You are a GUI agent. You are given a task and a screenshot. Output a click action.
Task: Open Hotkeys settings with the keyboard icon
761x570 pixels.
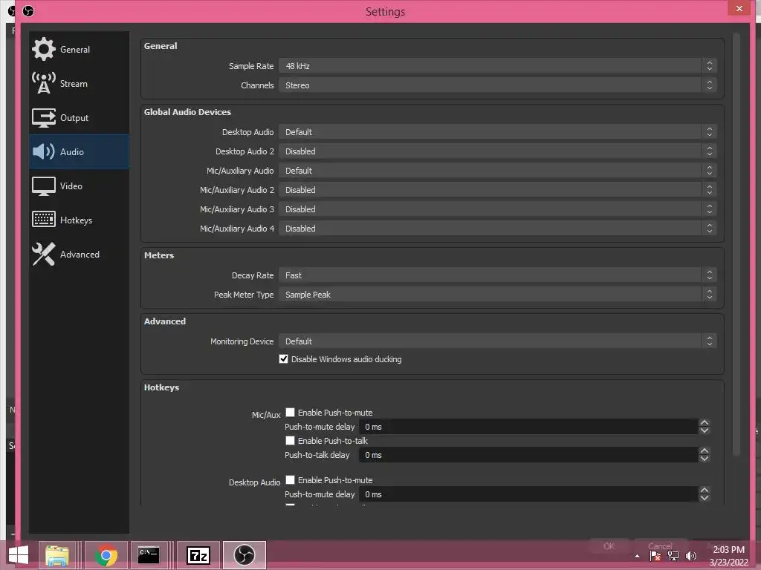[43, 220]
